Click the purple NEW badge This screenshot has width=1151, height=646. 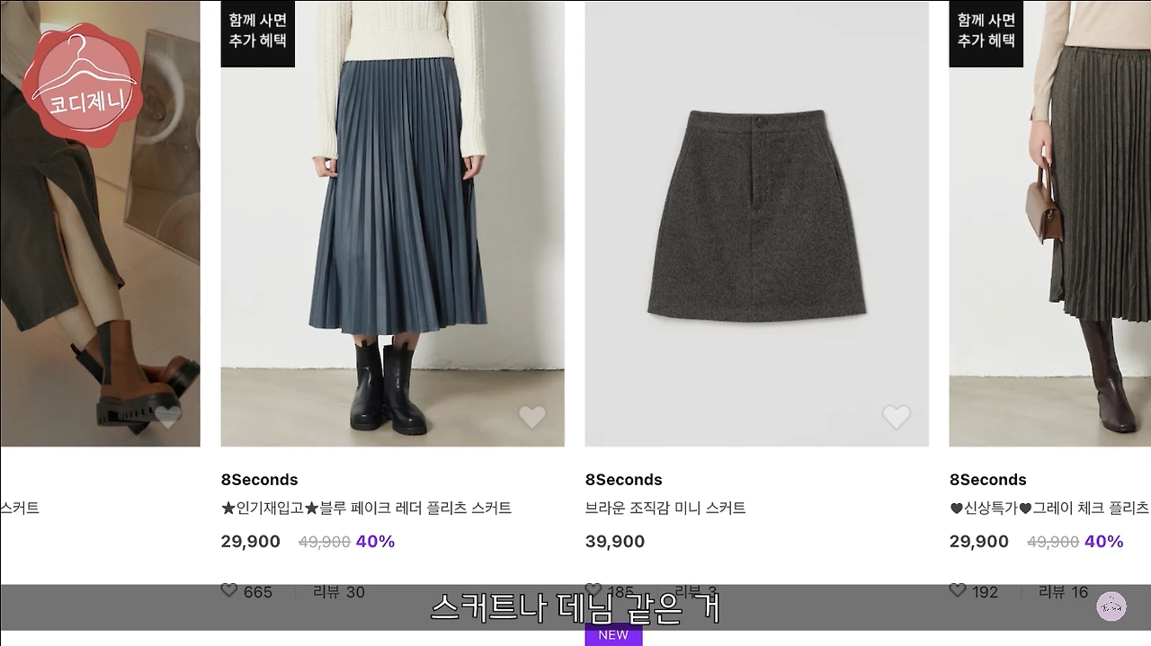[x=613, y=634]
